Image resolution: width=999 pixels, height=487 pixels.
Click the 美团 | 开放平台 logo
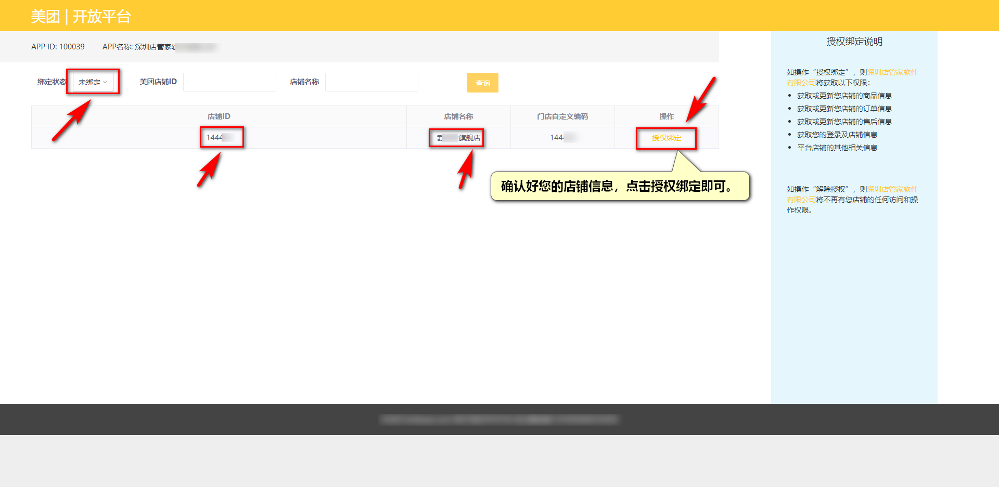(x=81, y=17)
